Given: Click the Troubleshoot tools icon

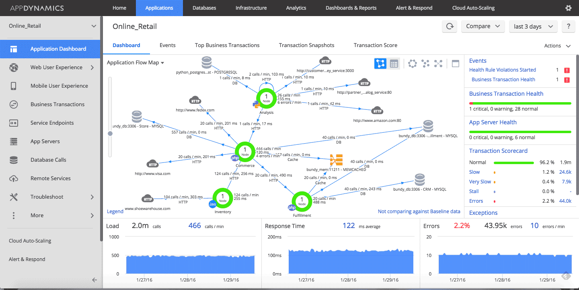Looking at the screenshot, I should point(14,197).
